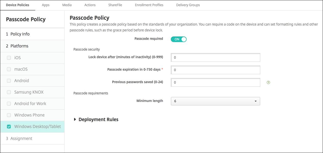Open the Media tab
323x153 pixels.
tap(67, 5)
